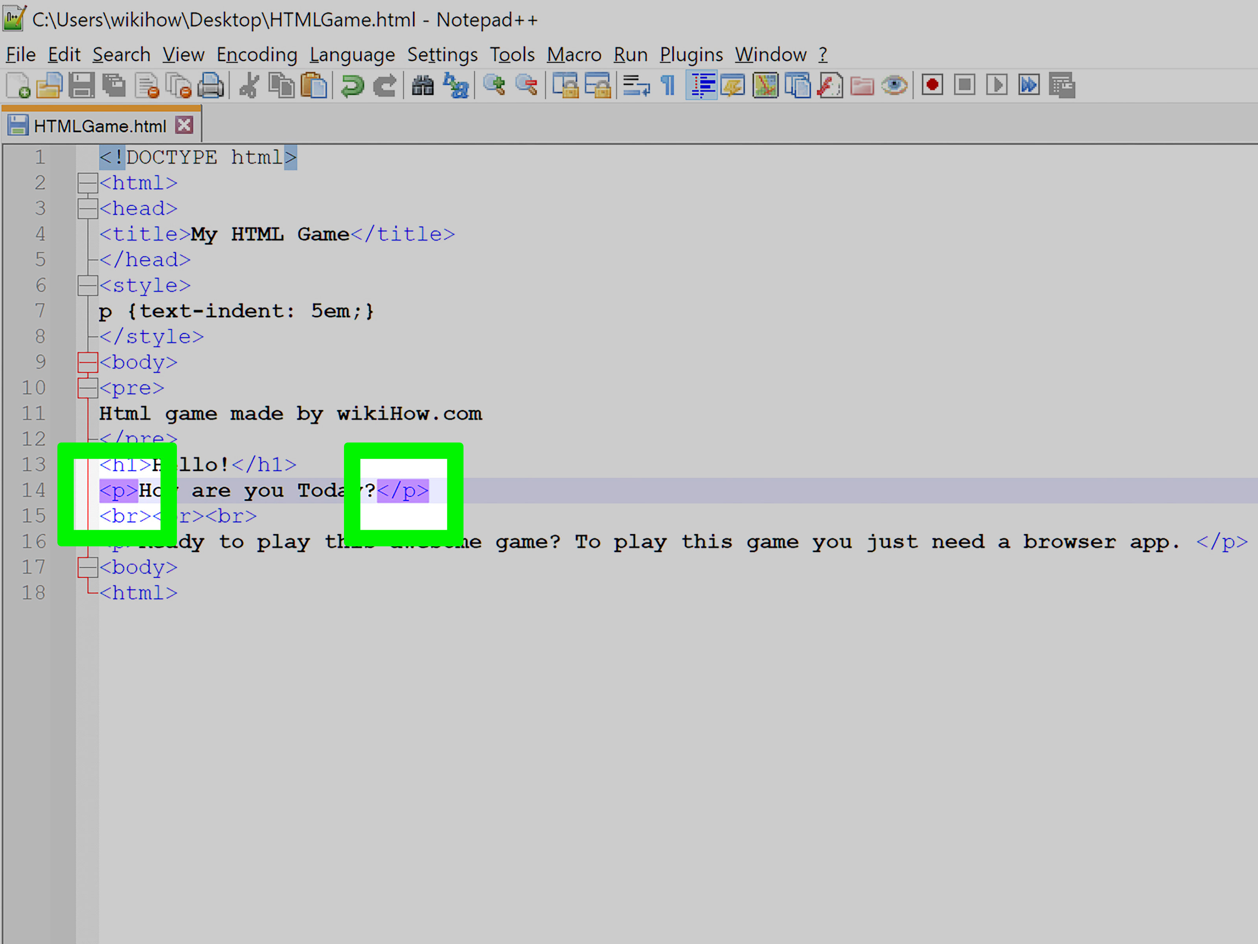
Task: Open the Run menu
Action: [x=630, y=55]
